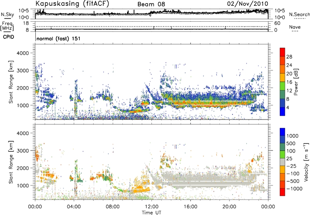Screen dimensions: 310x215
Task: Click the velocity panel 'Slant Range [km]' label
Action: 11,162
